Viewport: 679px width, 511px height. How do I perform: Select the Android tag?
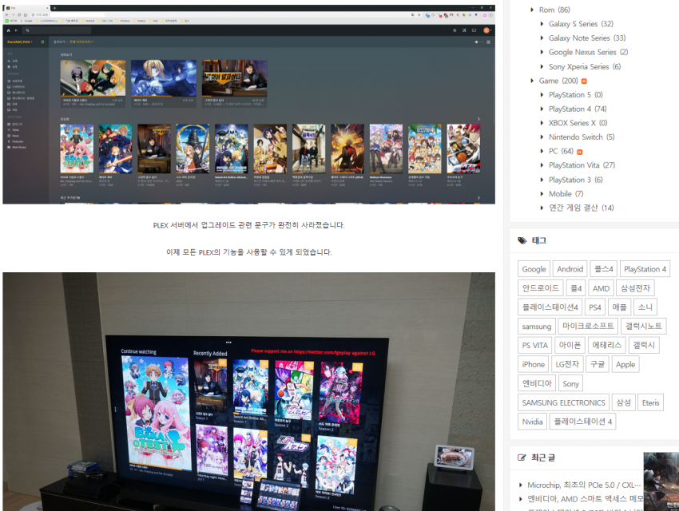(570, 269)
